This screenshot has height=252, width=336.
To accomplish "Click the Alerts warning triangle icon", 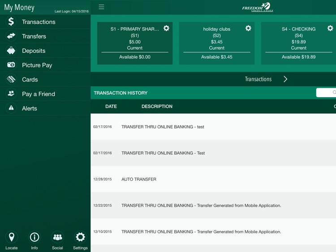I will 11,108.
